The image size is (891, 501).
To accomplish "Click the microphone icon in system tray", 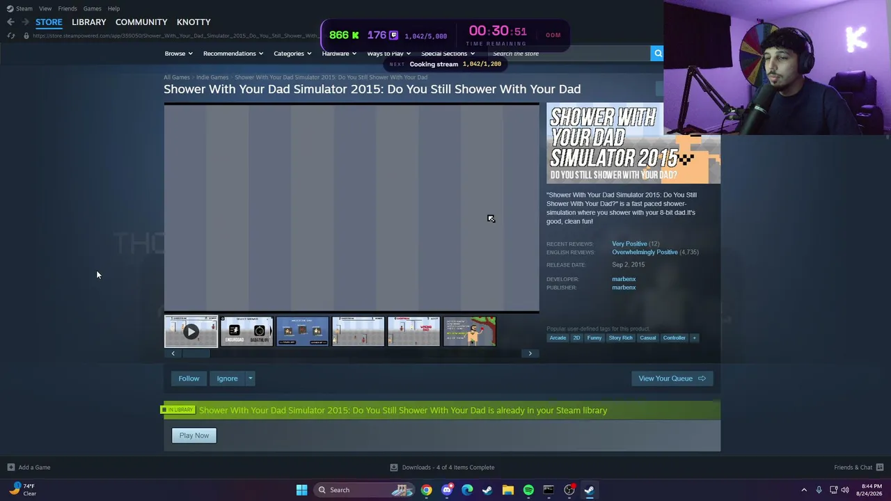I will [x=819, y=490].
